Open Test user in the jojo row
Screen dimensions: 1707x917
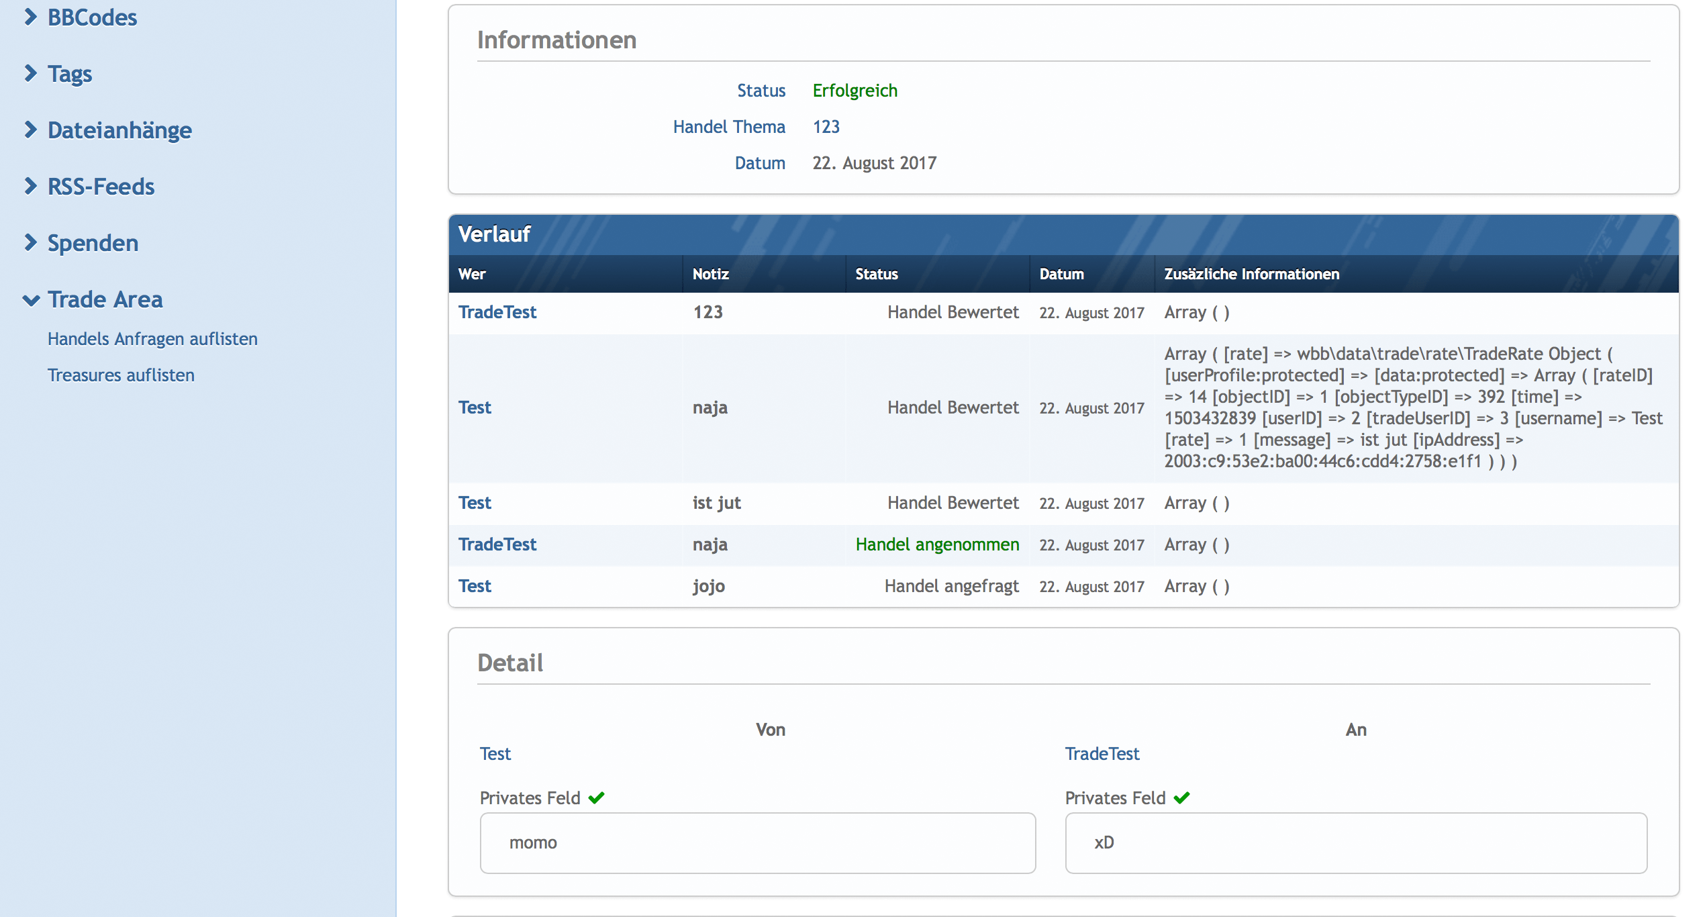[x=475, y=586]
